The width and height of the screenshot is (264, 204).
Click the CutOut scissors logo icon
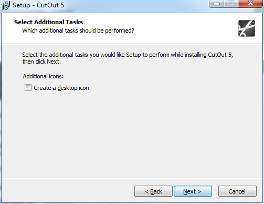point(247,28)
